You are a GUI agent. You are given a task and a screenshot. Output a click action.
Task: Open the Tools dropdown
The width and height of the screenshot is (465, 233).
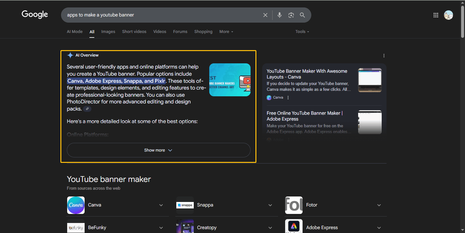click(302, 32)
